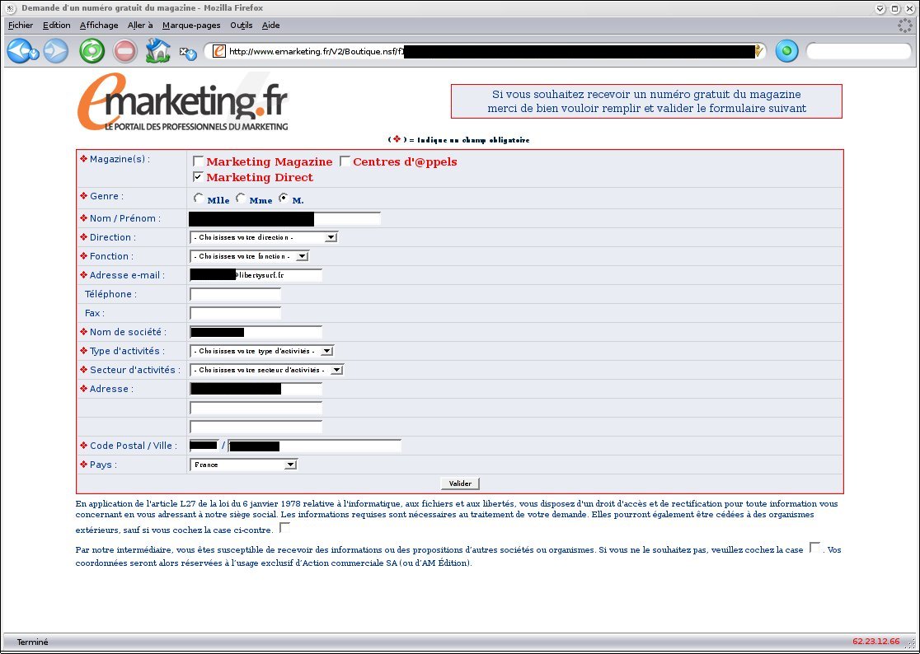Expand the Secteur d'activités dropdown
Screen dimensions: 920x654
(x=266, y=370)
